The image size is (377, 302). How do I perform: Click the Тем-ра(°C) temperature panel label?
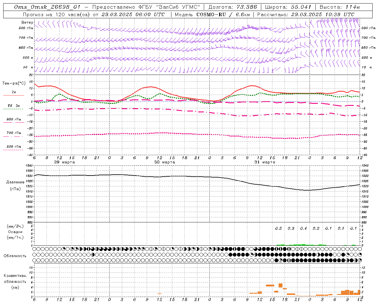[14, 83]
